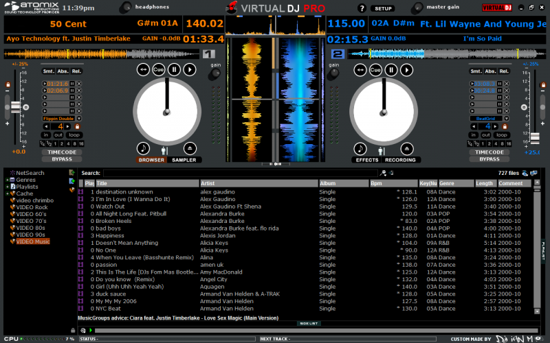The image size is (550, 343).
Task: Switch to the EFFECTS tab
Action: click(367, 160)
